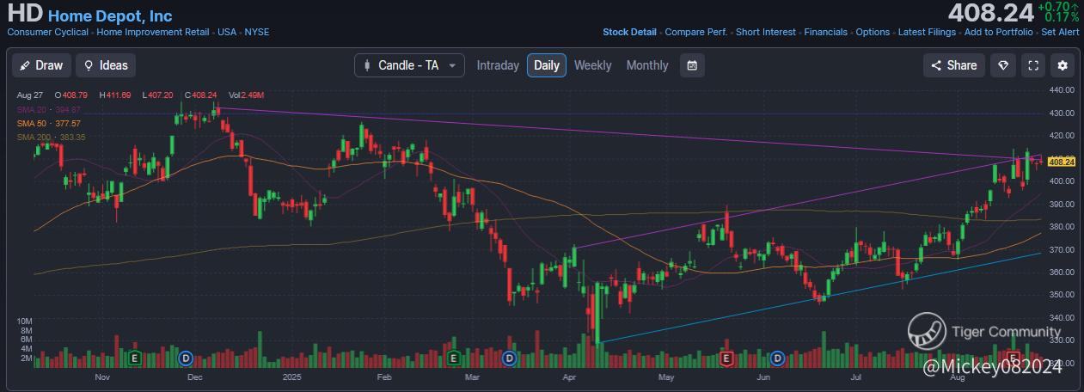Image resolution: width=1084 pixels, height=392 pixels.
Task: Switch to the Intraday timeframe
Action: pos(498,65)
